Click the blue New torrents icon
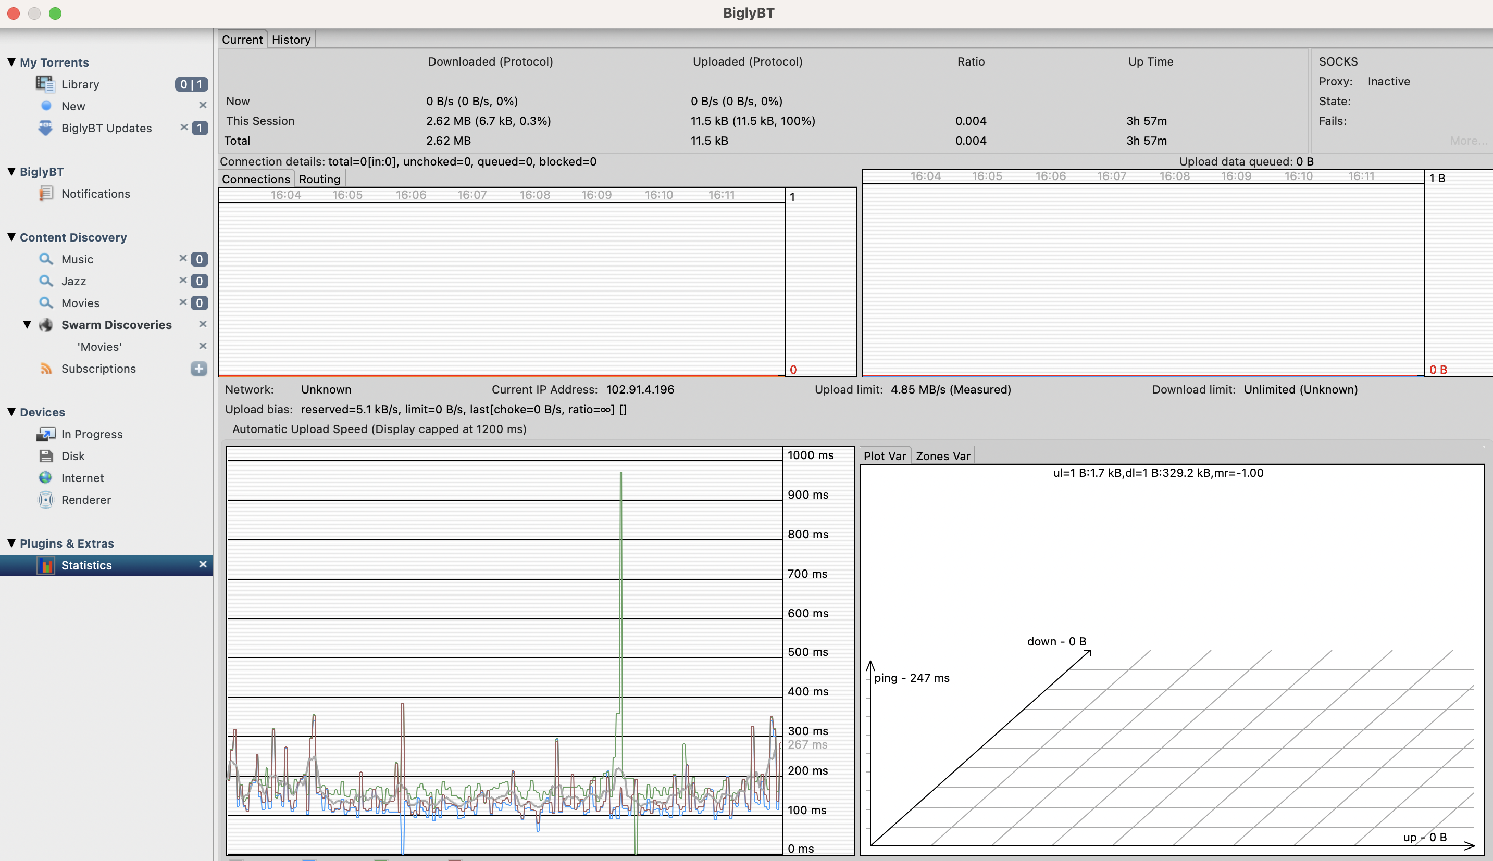This screenshot has width=1493, height=861. 45,106
